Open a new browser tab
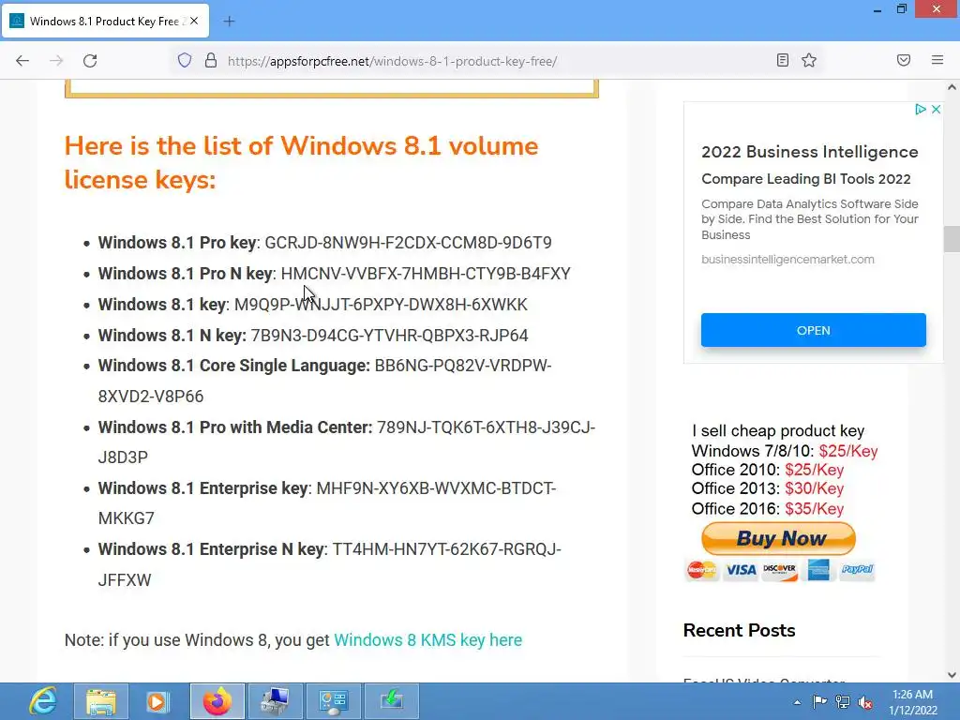 click(x=229, y=22)
